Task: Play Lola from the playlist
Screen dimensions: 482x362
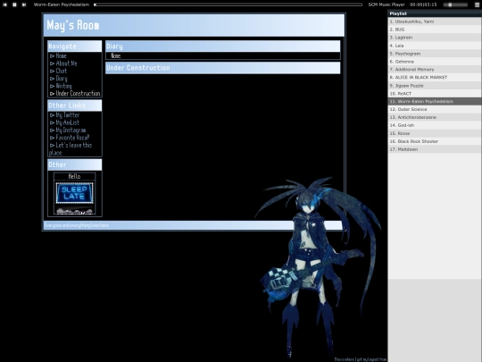Action: (x=435, y=46)
